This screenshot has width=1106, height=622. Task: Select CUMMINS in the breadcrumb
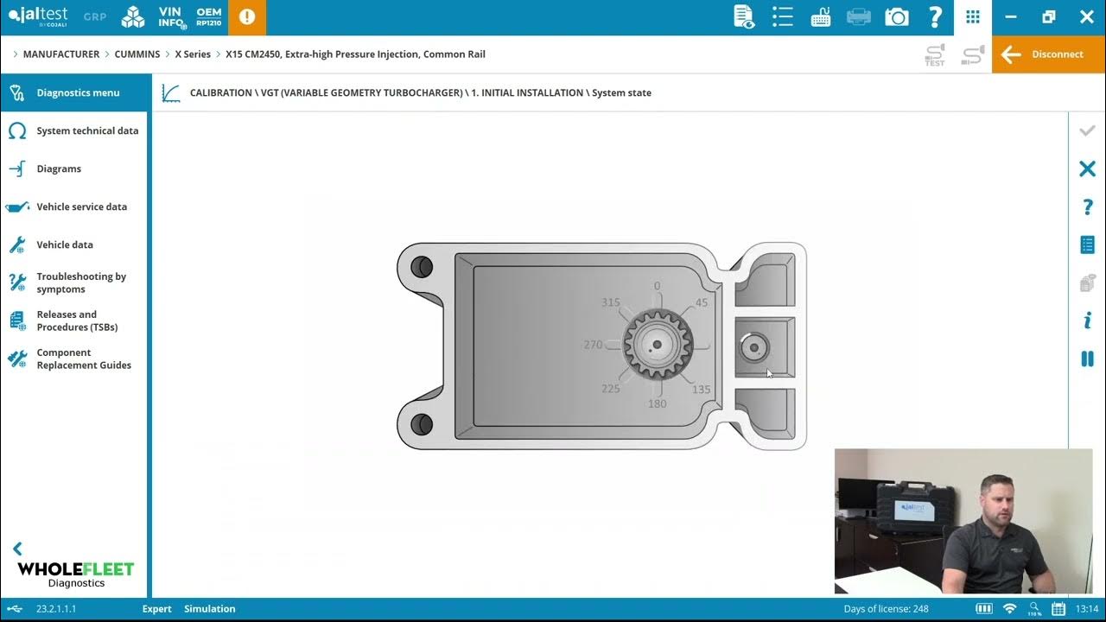(137, 54)
